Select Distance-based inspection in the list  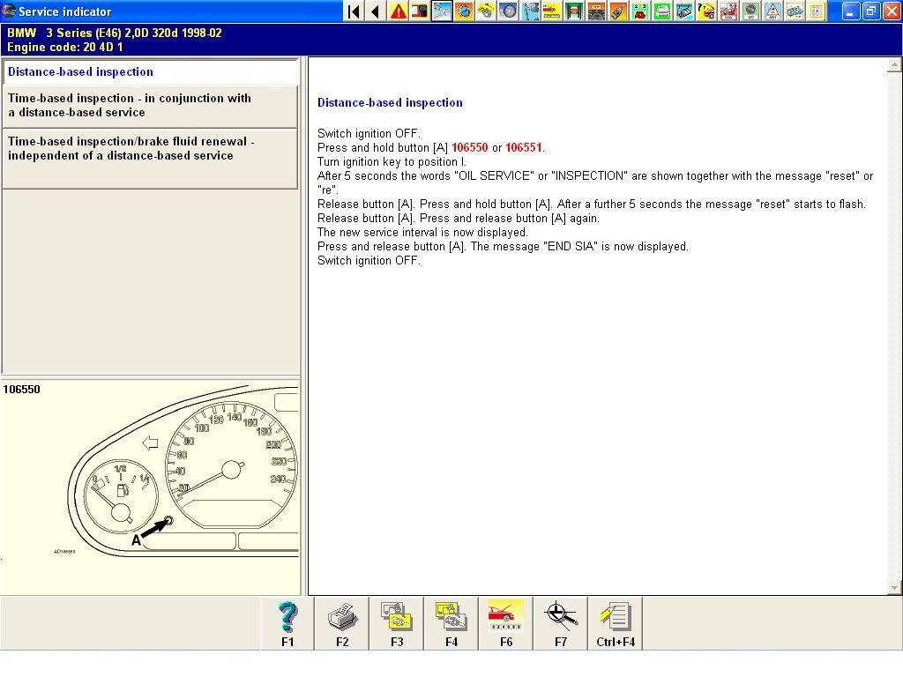150,72
